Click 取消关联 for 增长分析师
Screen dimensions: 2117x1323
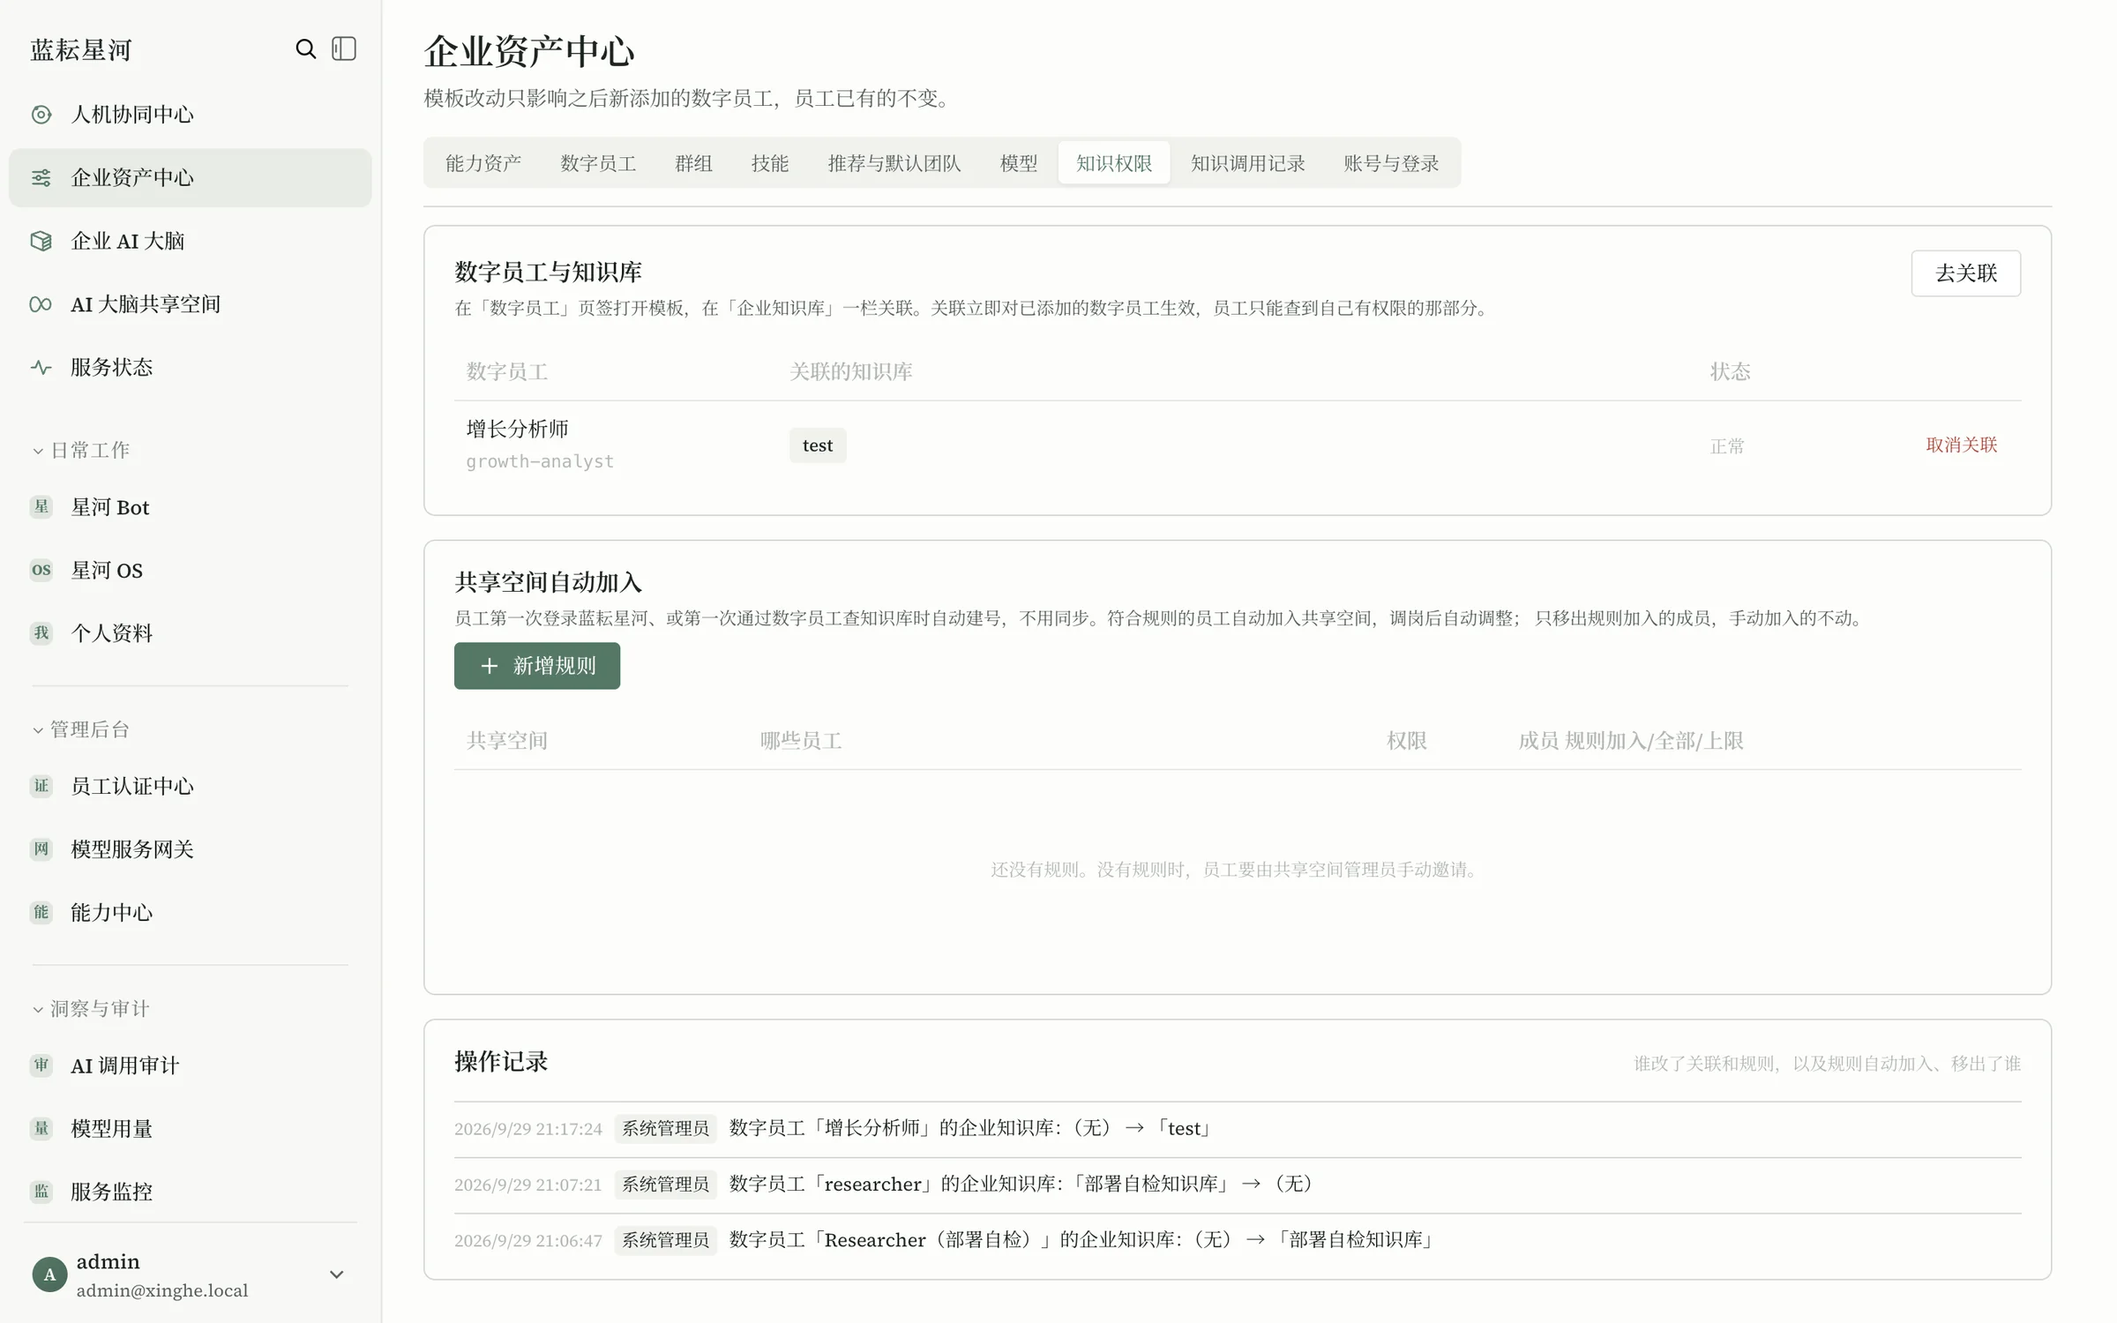point(1961,445)
